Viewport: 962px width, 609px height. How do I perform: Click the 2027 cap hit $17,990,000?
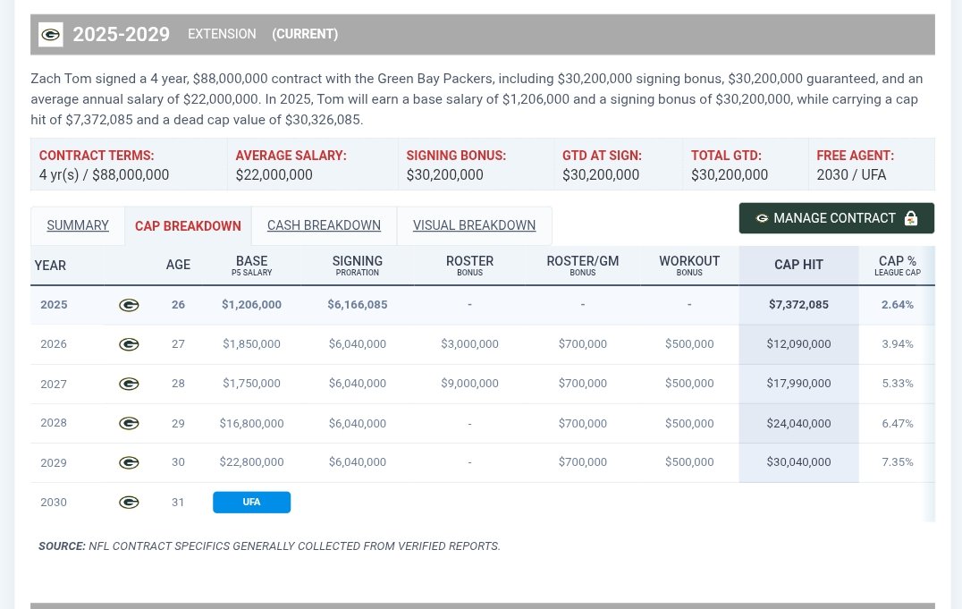coord(798,383)
